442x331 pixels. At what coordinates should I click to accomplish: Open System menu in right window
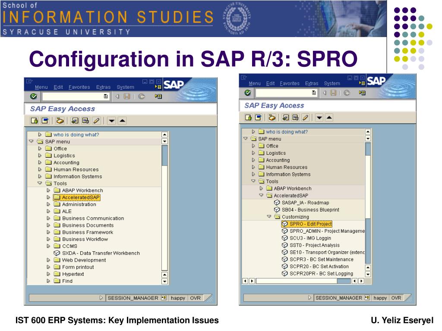(332, 84)
